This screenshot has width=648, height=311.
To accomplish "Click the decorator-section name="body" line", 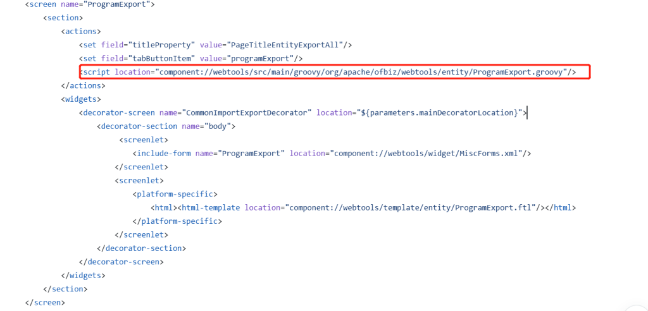I will [x=166, y=126].
